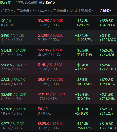This screenshot has height=132, width=117.
Task: Expand the 总卖出 column dropdown
Action: (49, 11)
